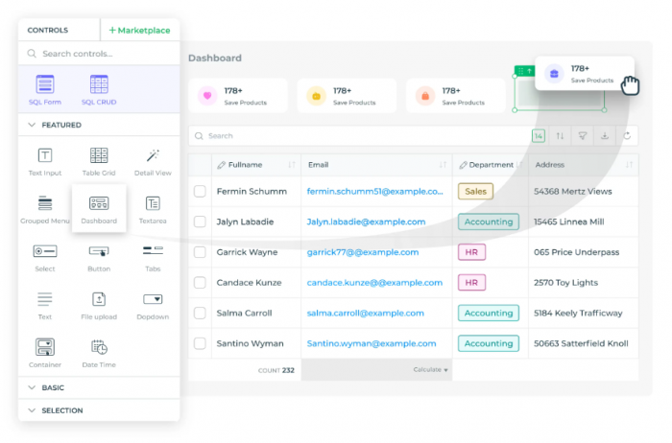Select the Container control
Viewport: 672px width, 443px height.
(45, 354)
